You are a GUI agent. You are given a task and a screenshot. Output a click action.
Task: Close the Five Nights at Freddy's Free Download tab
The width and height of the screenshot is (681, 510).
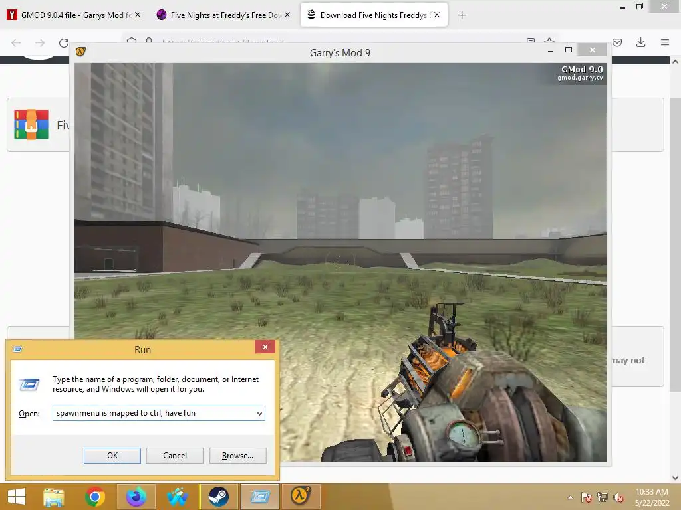(x=287, y=15)
